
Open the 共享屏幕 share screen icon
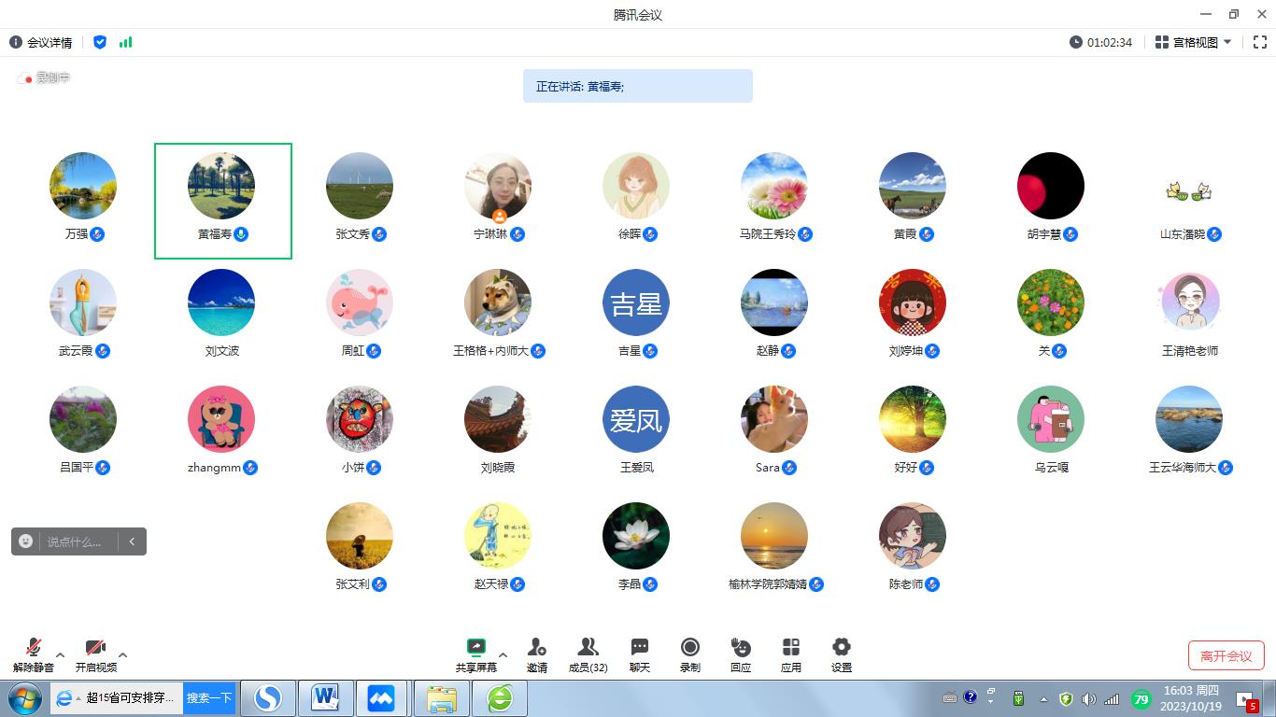click(x=476, y=648)
